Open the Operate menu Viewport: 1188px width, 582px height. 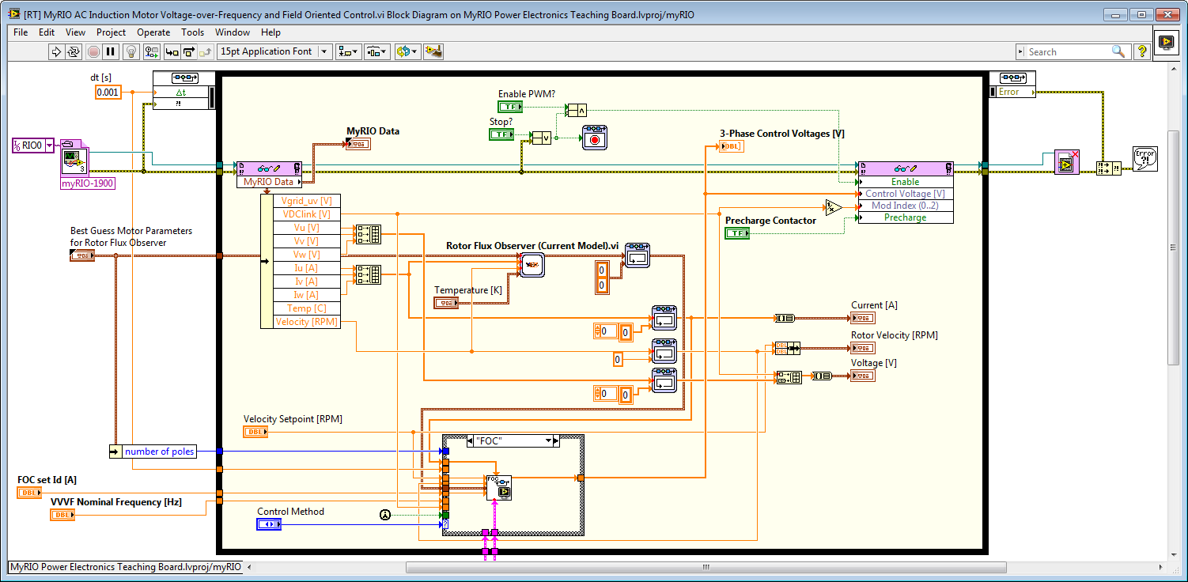153,32
